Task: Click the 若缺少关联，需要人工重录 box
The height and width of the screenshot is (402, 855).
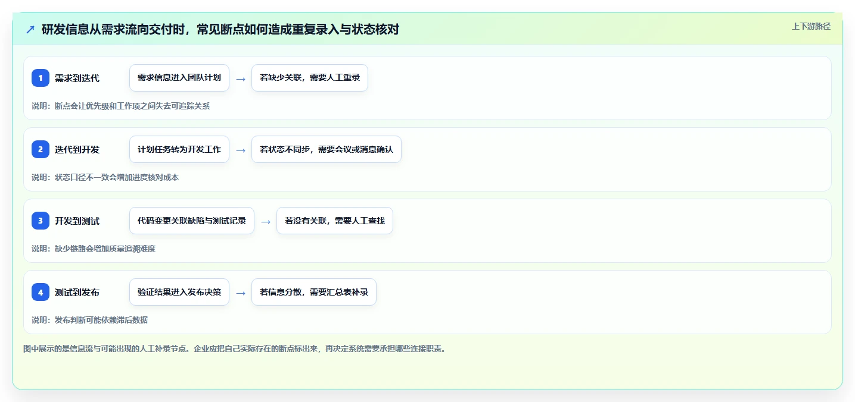Action: click(310, 78)
